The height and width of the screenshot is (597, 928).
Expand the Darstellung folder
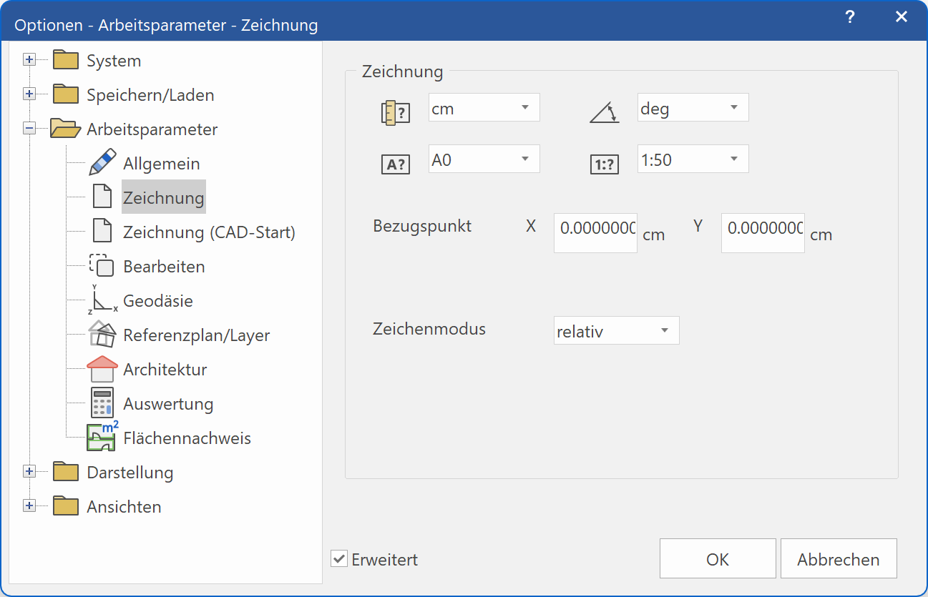pyautogui.click(x=29, y=472)
